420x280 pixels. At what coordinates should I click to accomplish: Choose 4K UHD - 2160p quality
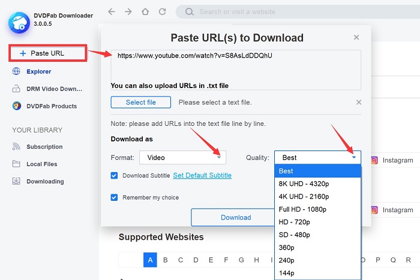[x=317, y=197]
